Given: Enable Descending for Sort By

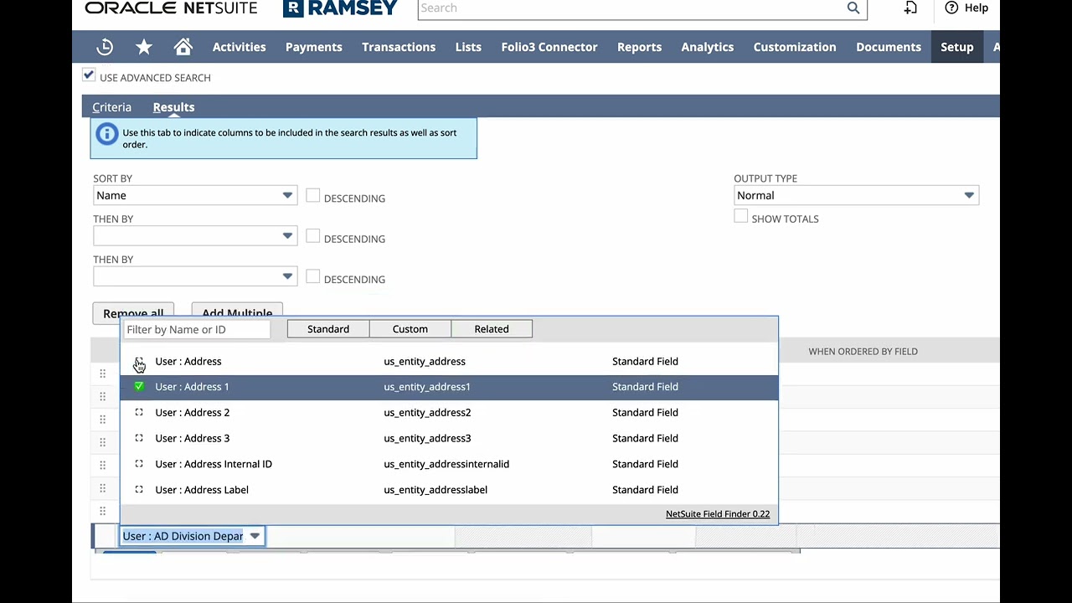Looking at the screenshot, I should 312,195.
